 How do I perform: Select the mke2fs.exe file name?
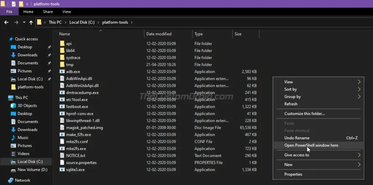[x=76, y=149]
